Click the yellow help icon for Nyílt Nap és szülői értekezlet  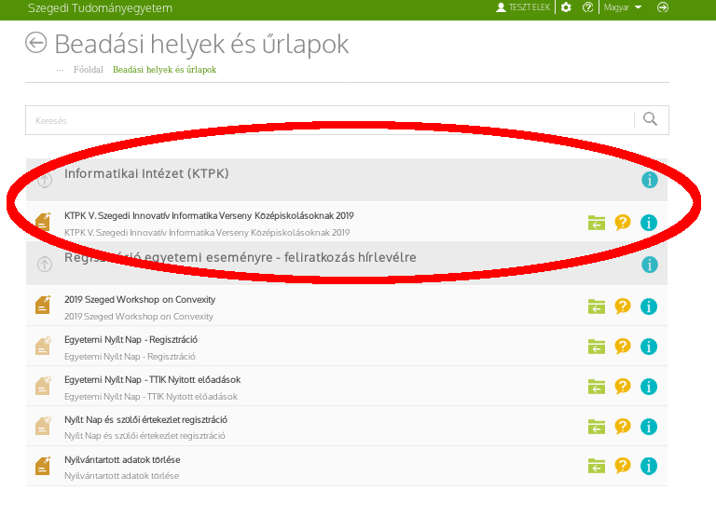point(623,427)
